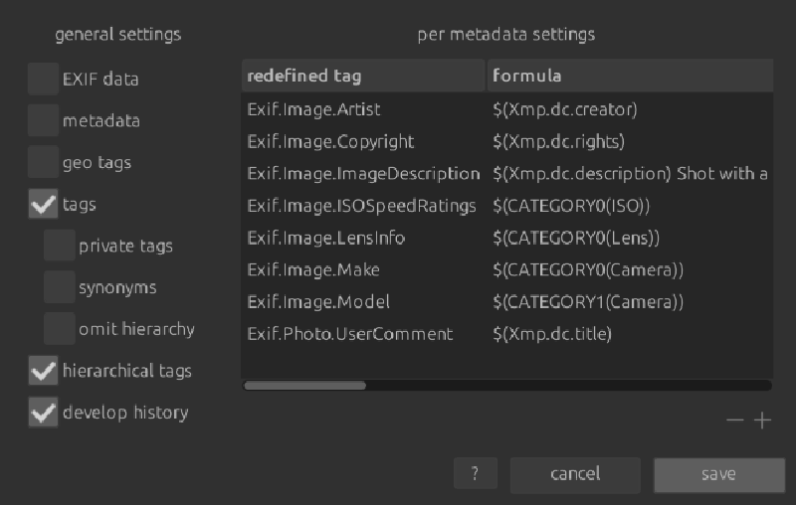
Task: Click the horizontal scrollbar under the table
Action: click(305, 385)
